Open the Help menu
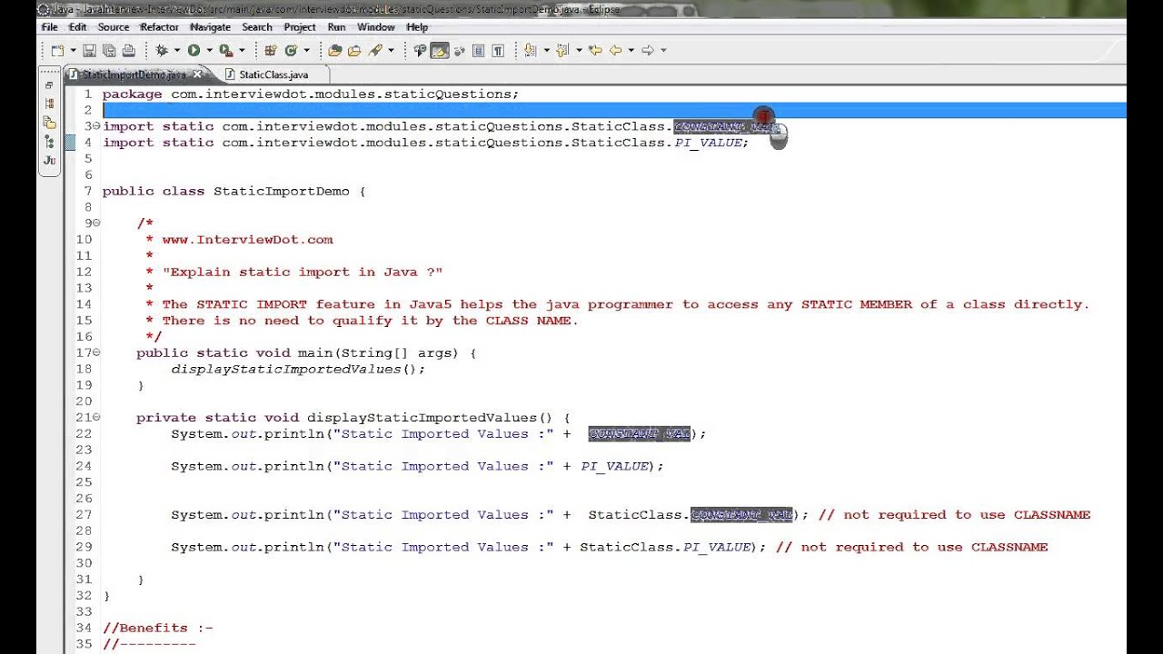1163x654 pixels. [417, 27]
